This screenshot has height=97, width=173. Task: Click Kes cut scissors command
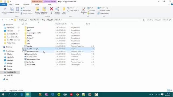coord(23,8)
